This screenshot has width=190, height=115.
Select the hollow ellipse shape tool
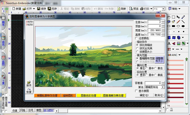[178, 26]
